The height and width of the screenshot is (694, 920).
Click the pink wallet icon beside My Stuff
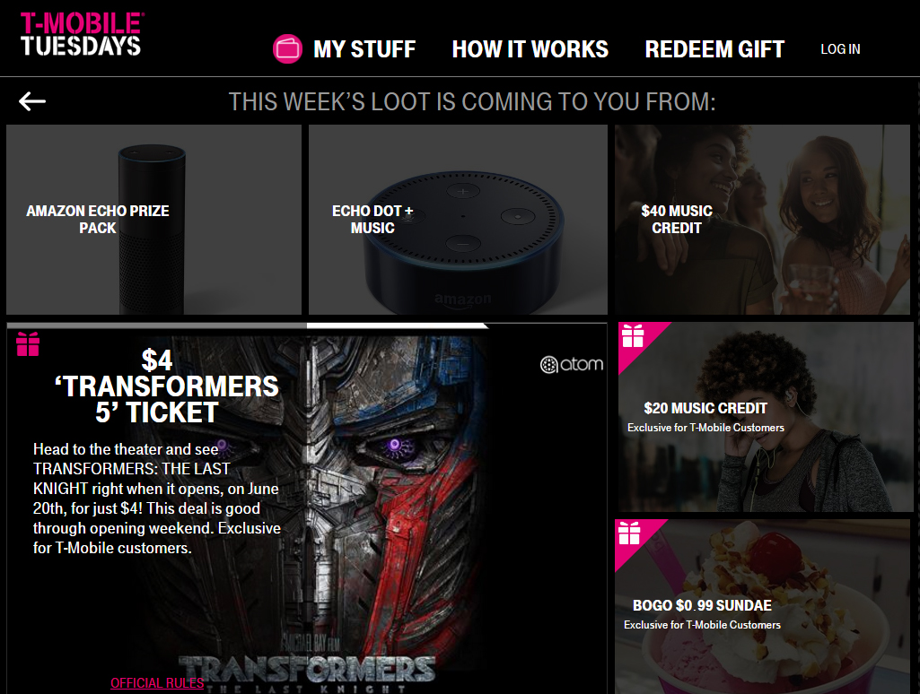click(x=287, y=48)
